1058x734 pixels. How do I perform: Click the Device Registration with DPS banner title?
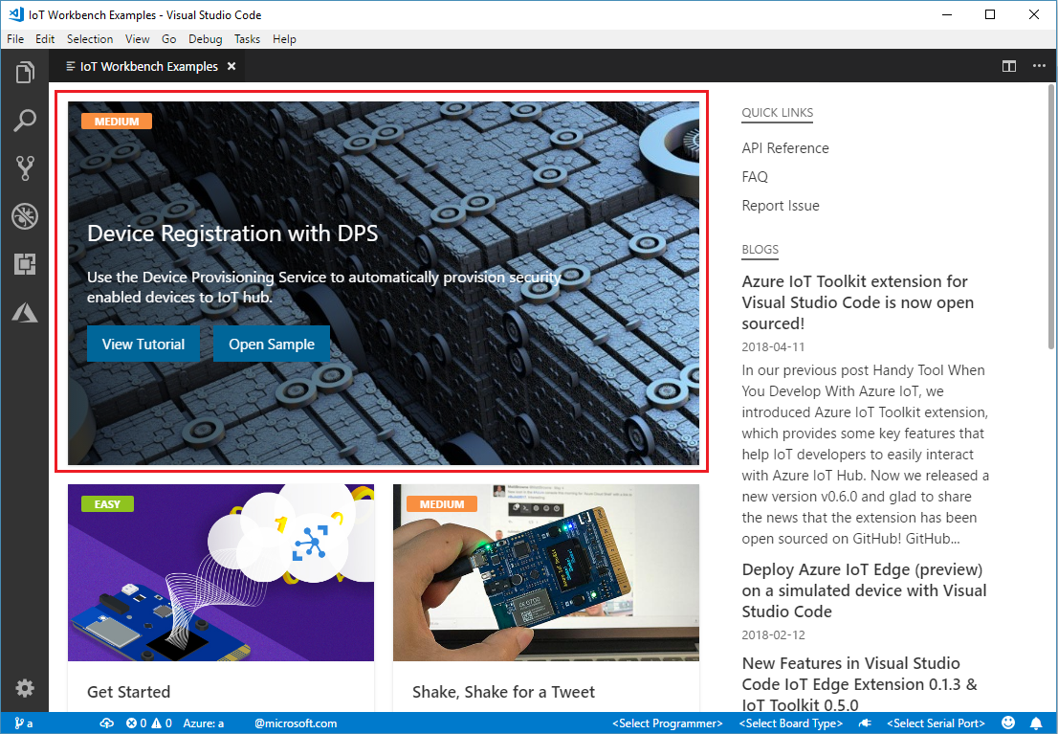pyautogui.click(x=232, y=233)
